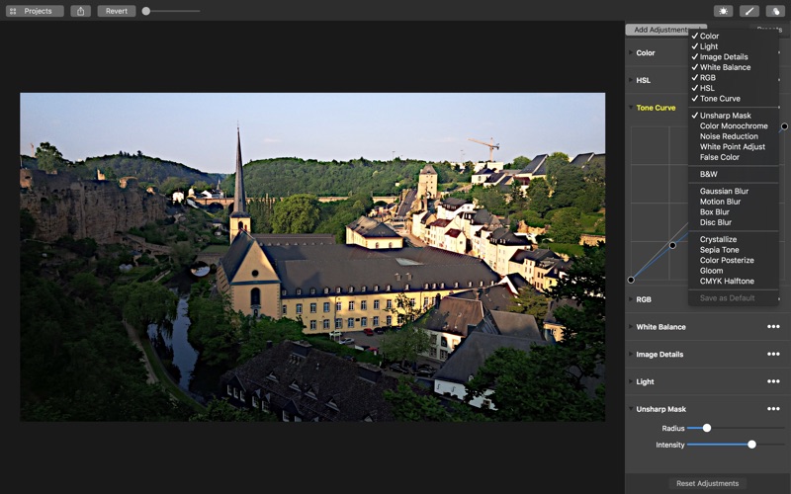Click the Radius slider handle
This screenshot has width=791, height=494.
click(707, 428)
